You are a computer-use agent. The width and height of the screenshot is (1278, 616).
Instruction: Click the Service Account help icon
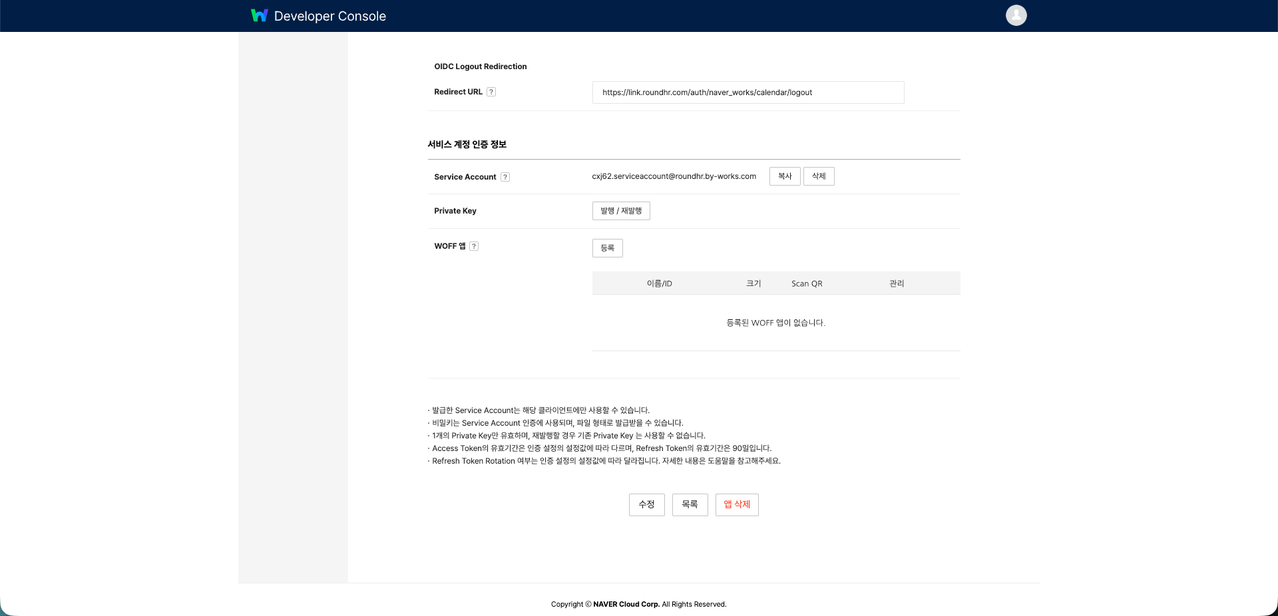[505, 177]
